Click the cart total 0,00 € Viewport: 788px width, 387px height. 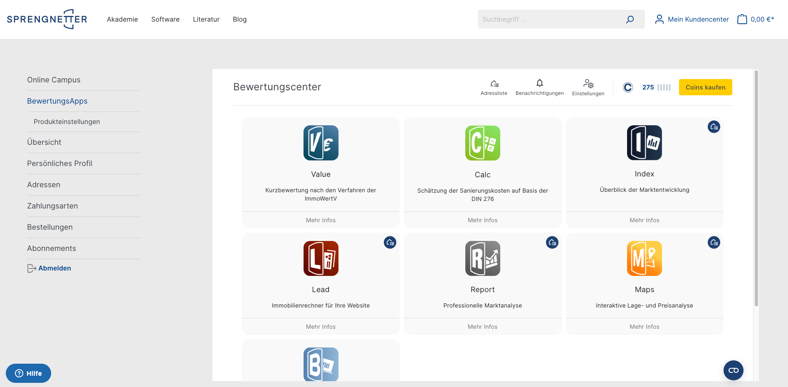pyautogui.click(x=762, y=19)
